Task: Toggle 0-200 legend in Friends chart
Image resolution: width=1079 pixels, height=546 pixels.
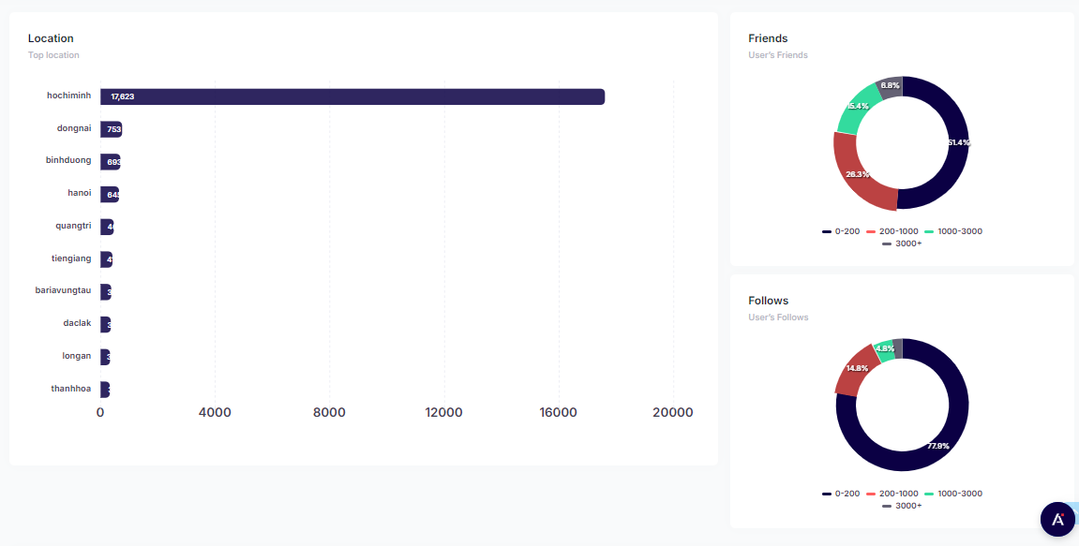Action: (841, 231)
